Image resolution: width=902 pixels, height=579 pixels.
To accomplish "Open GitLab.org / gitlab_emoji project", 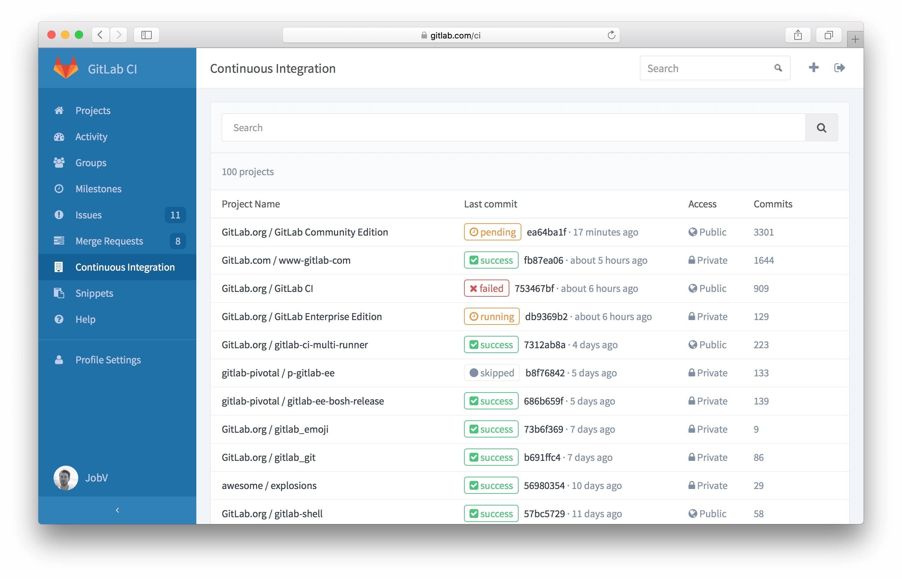I will (275, 429).
